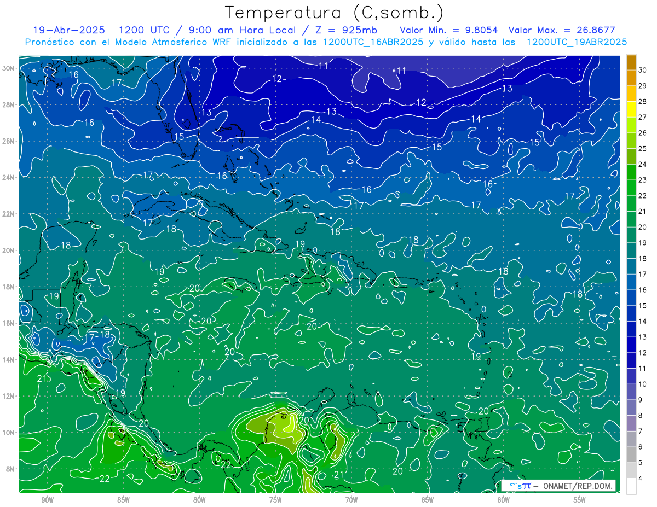Screen dimensions: 657x507
Task: Select the 16N latitude axis label
Action: [x=9, y=323]
